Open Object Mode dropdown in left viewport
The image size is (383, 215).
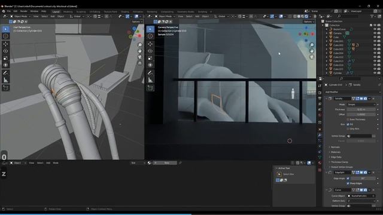[20, 16]
